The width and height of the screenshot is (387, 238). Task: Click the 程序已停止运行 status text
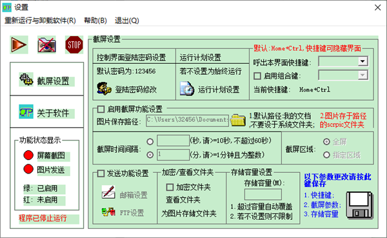(x=43, y=218)
